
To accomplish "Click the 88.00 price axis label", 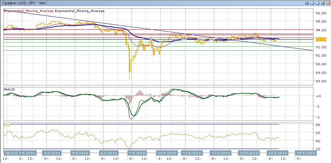I will [320, 81].
